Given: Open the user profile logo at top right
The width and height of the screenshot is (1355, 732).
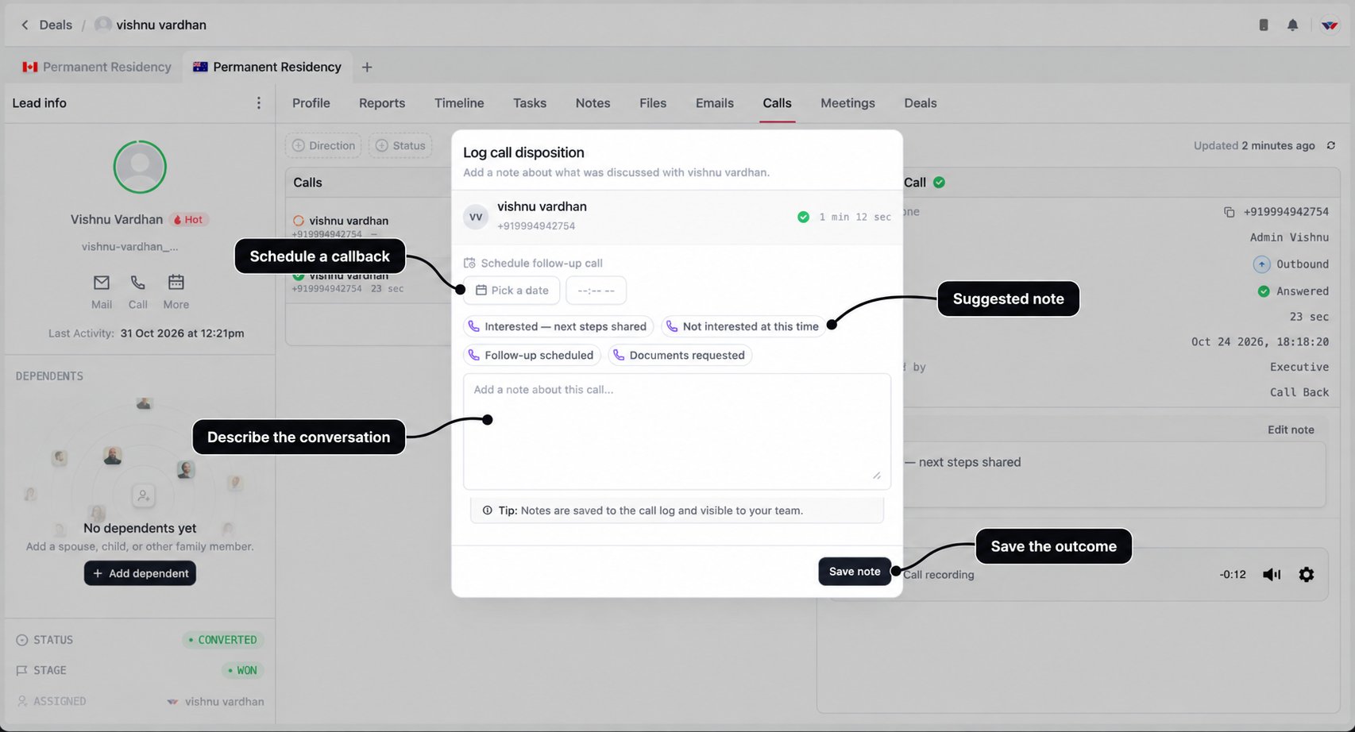Looking at the screenshot, I should click(x=1330, y=25).
